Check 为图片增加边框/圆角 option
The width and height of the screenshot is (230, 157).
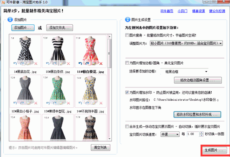pos(127,63)
